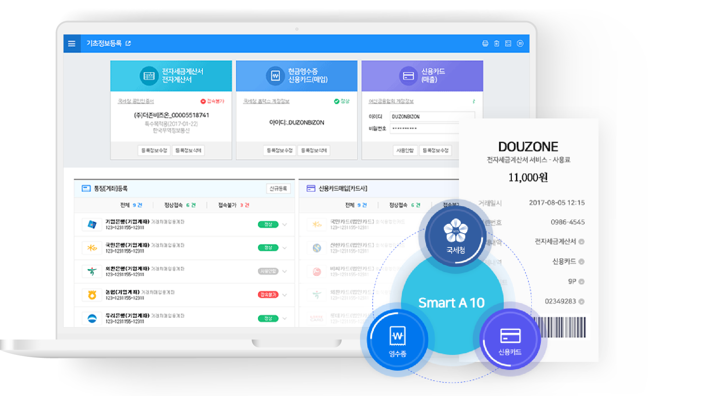
Task: Click the 영수증 circle icon
Action: tap(397, 340)
